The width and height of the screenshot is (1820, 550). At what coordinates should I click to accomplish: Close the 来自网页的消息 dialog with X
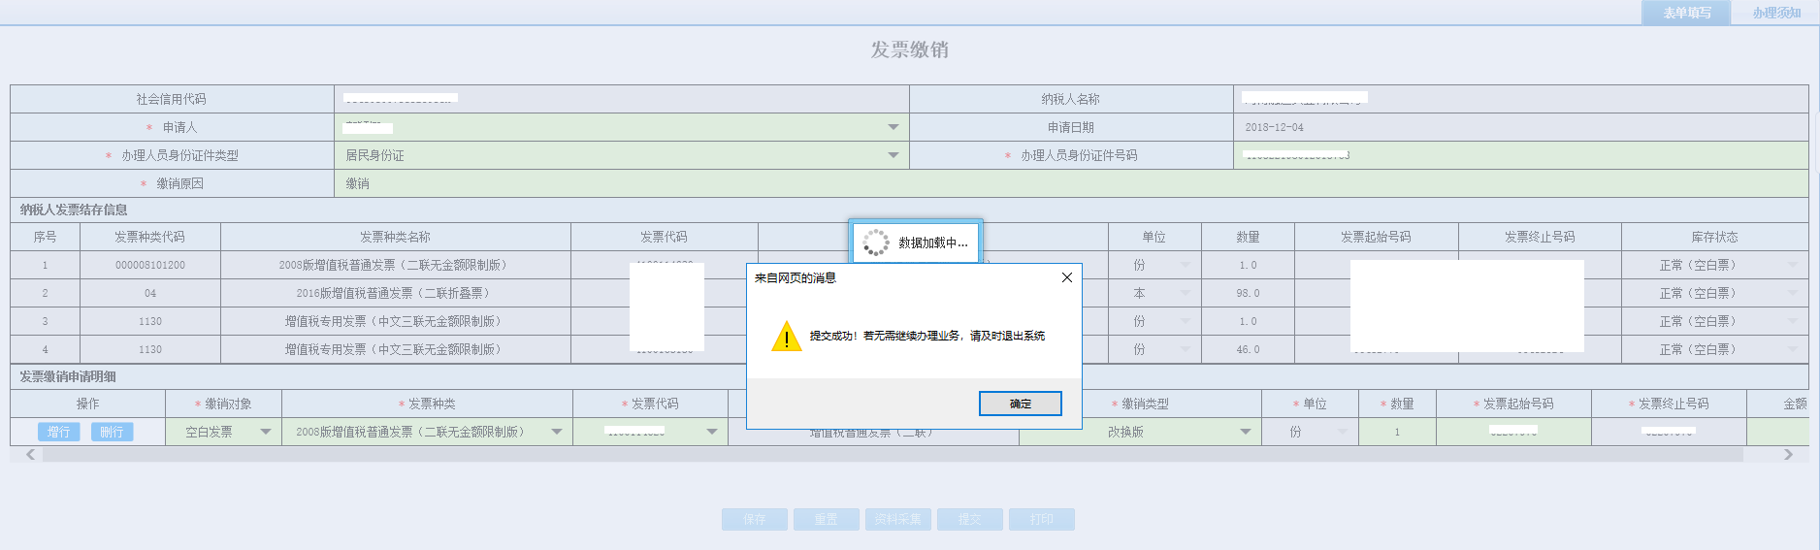click(x=1066, y=277)
